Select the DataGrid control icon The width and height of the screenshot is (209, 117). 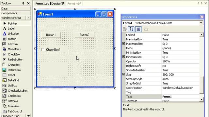4,80
